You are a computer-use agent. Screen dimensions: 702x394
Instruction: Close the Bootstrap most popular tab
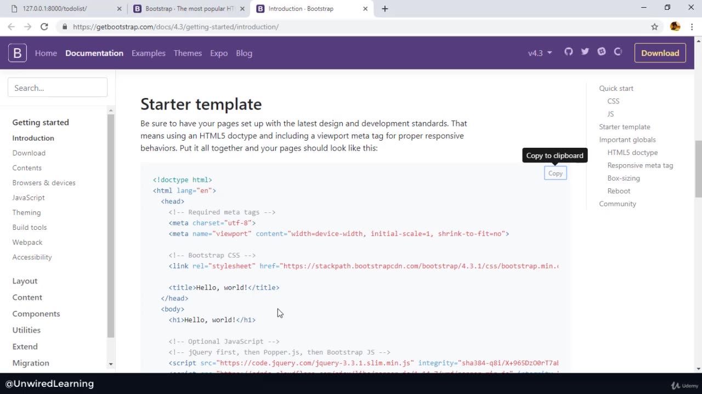click(x=242, y=9)
